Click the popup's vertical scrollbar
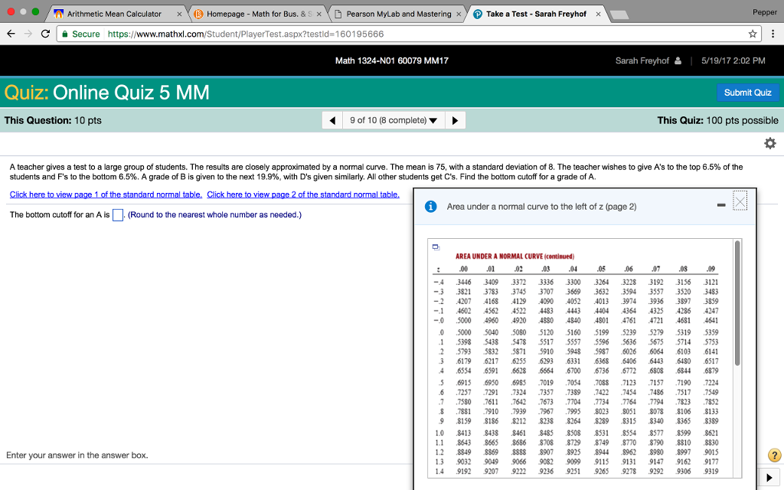 coord(737,302)
